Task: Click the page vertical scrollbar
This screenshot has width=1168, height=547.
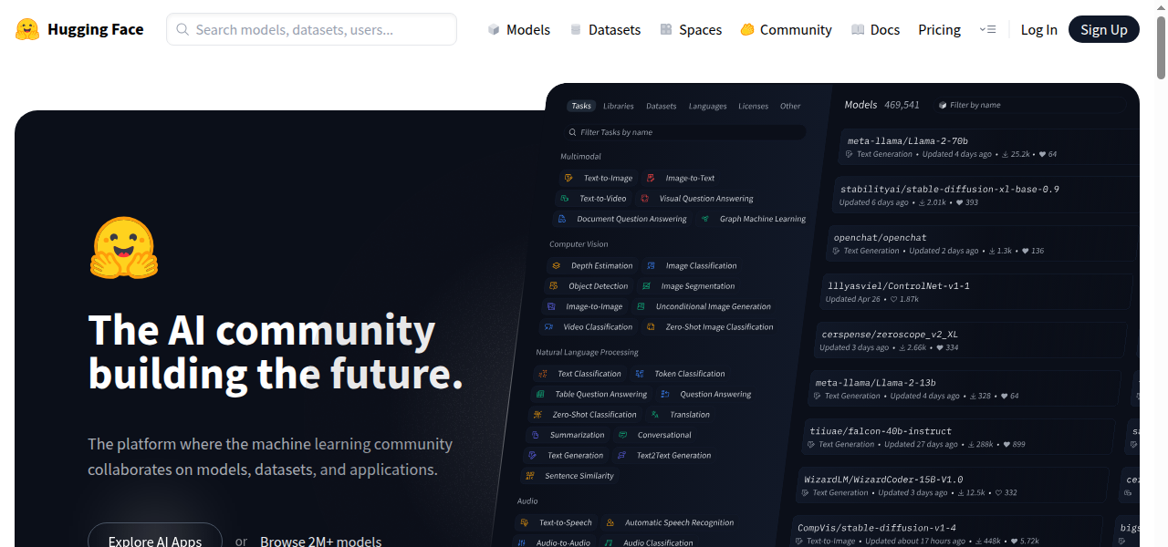Action: tap(1161, 46)
